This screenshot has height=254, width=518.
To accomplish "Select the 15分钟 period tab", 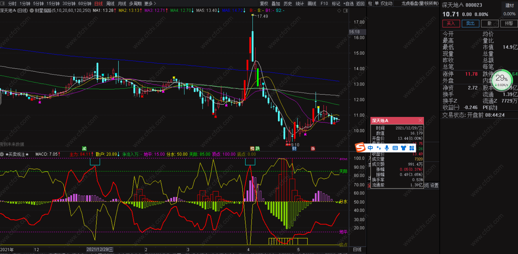I will [53, 4].
